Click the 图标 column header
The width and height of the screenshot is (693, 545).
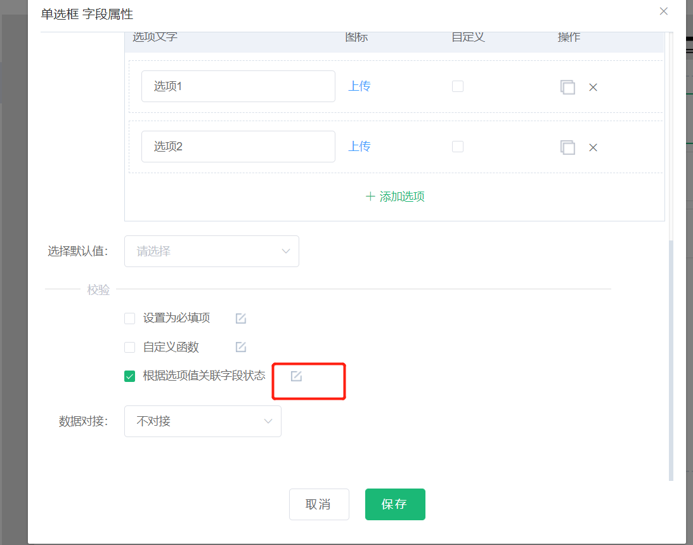tap(356, 37)
